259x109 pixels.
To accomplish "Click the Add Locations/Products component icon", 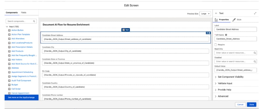I will [x=9, y=43].
